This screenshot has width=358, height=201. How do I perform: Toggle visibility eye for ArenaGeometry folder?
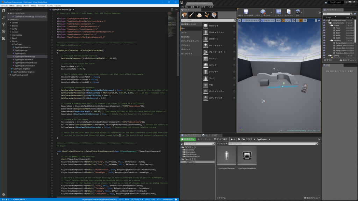click(324, 23)
